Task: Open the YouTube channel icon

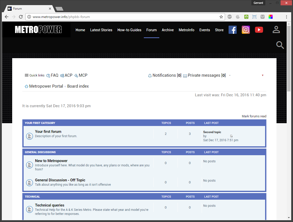Action: pyautogui.click(x=259, y=30)
